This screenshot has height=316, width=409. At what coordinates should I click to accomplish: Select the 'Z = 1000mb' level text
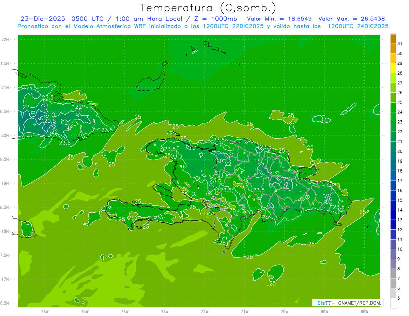tap(216, 19)
